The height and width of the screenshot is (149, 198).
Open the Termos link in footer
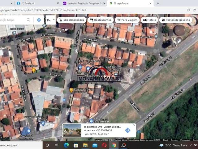coord(174,140)
